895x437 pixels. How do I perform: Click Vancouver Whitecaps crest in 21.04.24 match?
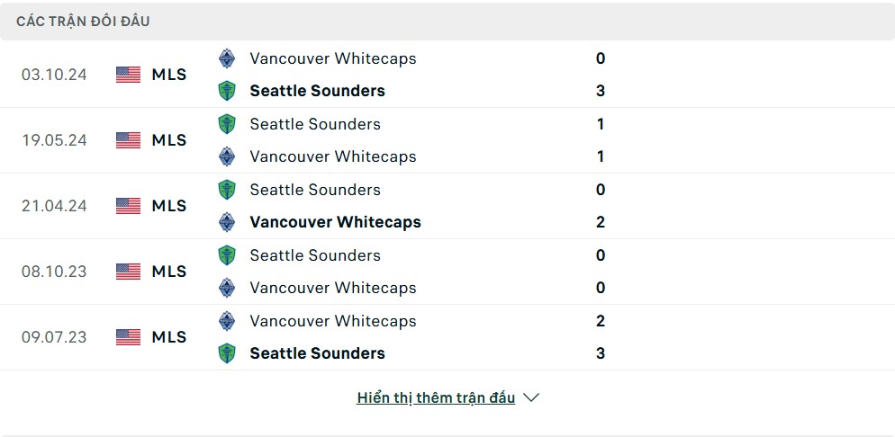coord(227,222)
